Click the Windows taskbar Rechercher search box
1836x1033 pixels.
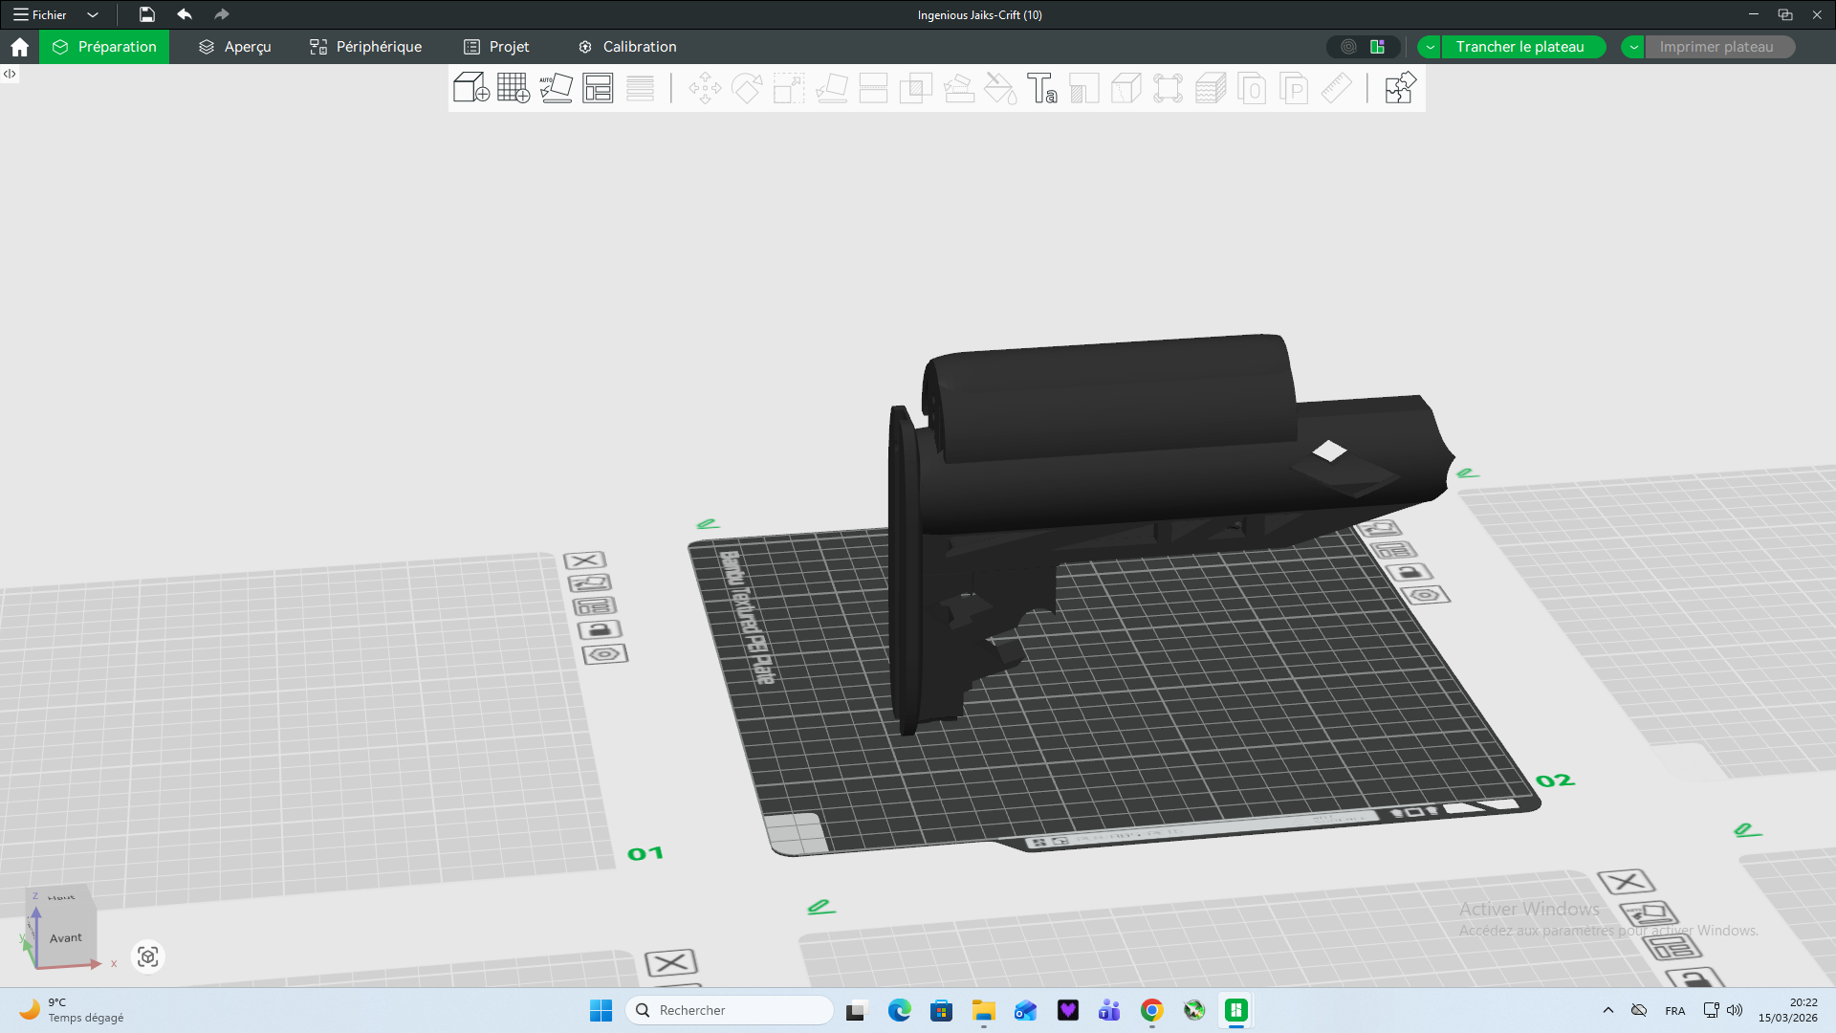click(729, 1010)
